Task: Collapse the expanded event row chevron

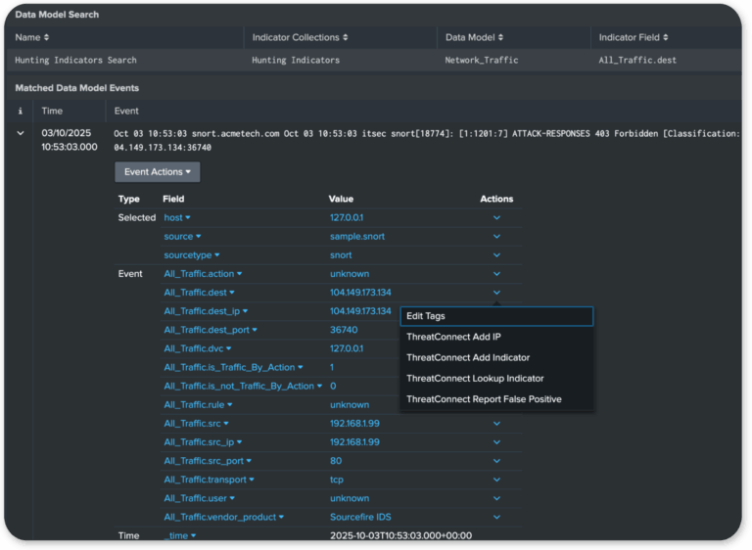Action: pos(22,133)
